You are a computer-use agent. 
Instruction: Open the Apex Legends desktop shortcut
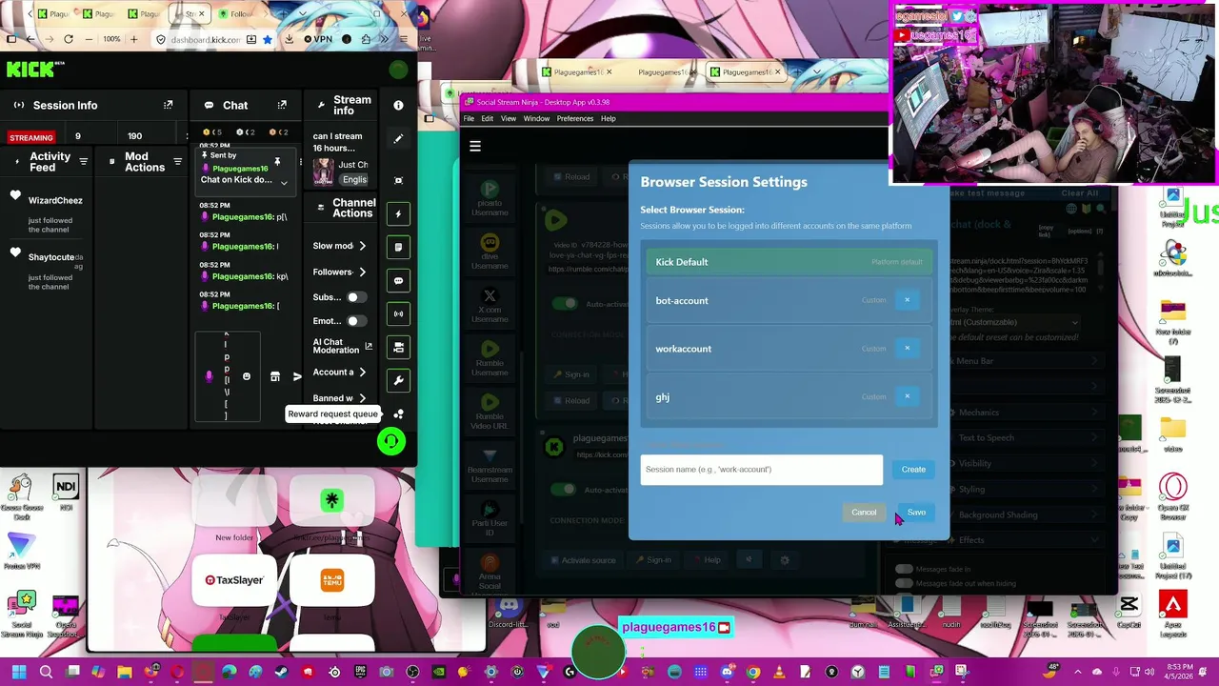1173,615
